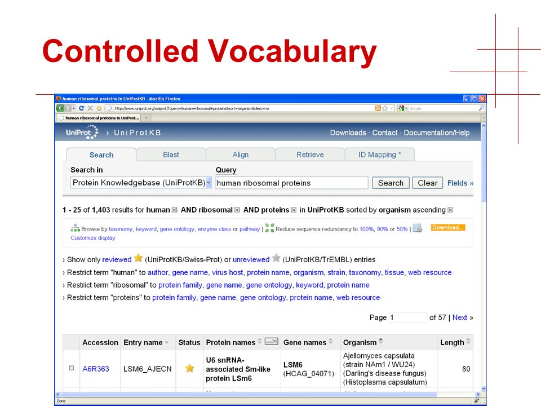The height and width of the screenshot is (406, 541).
Task: Go to Next results page
Action: [460, 317]
